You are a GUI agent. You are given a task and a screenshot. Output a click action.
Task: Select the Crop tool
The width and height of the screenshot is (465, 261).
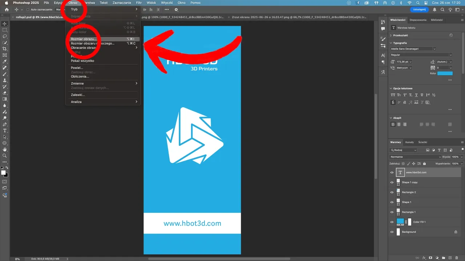coord(4,49)
